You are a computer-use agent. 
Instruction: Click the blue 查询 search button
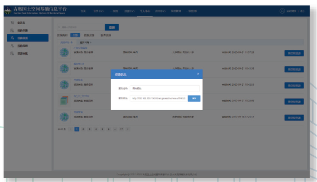click(x=112, y=27)
